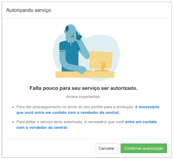Screen dimensions: 173x159
Task: Click the dark hair on the man's head
Action: coord(67,28)
